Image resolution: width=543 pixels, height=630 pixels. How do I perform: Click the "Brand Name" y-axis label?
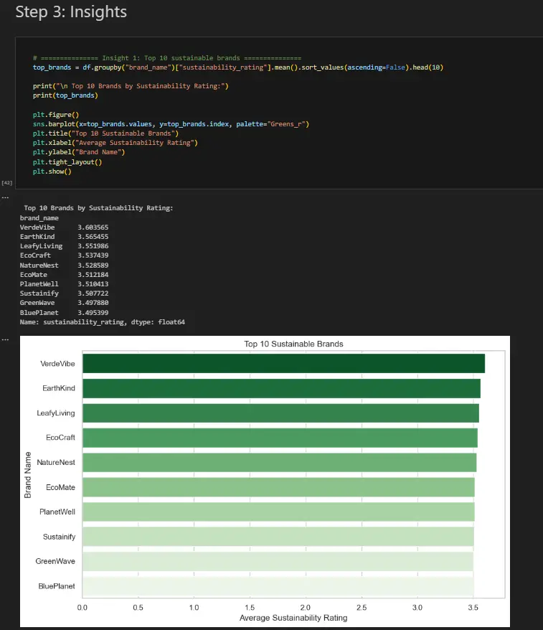coord(28,474)
